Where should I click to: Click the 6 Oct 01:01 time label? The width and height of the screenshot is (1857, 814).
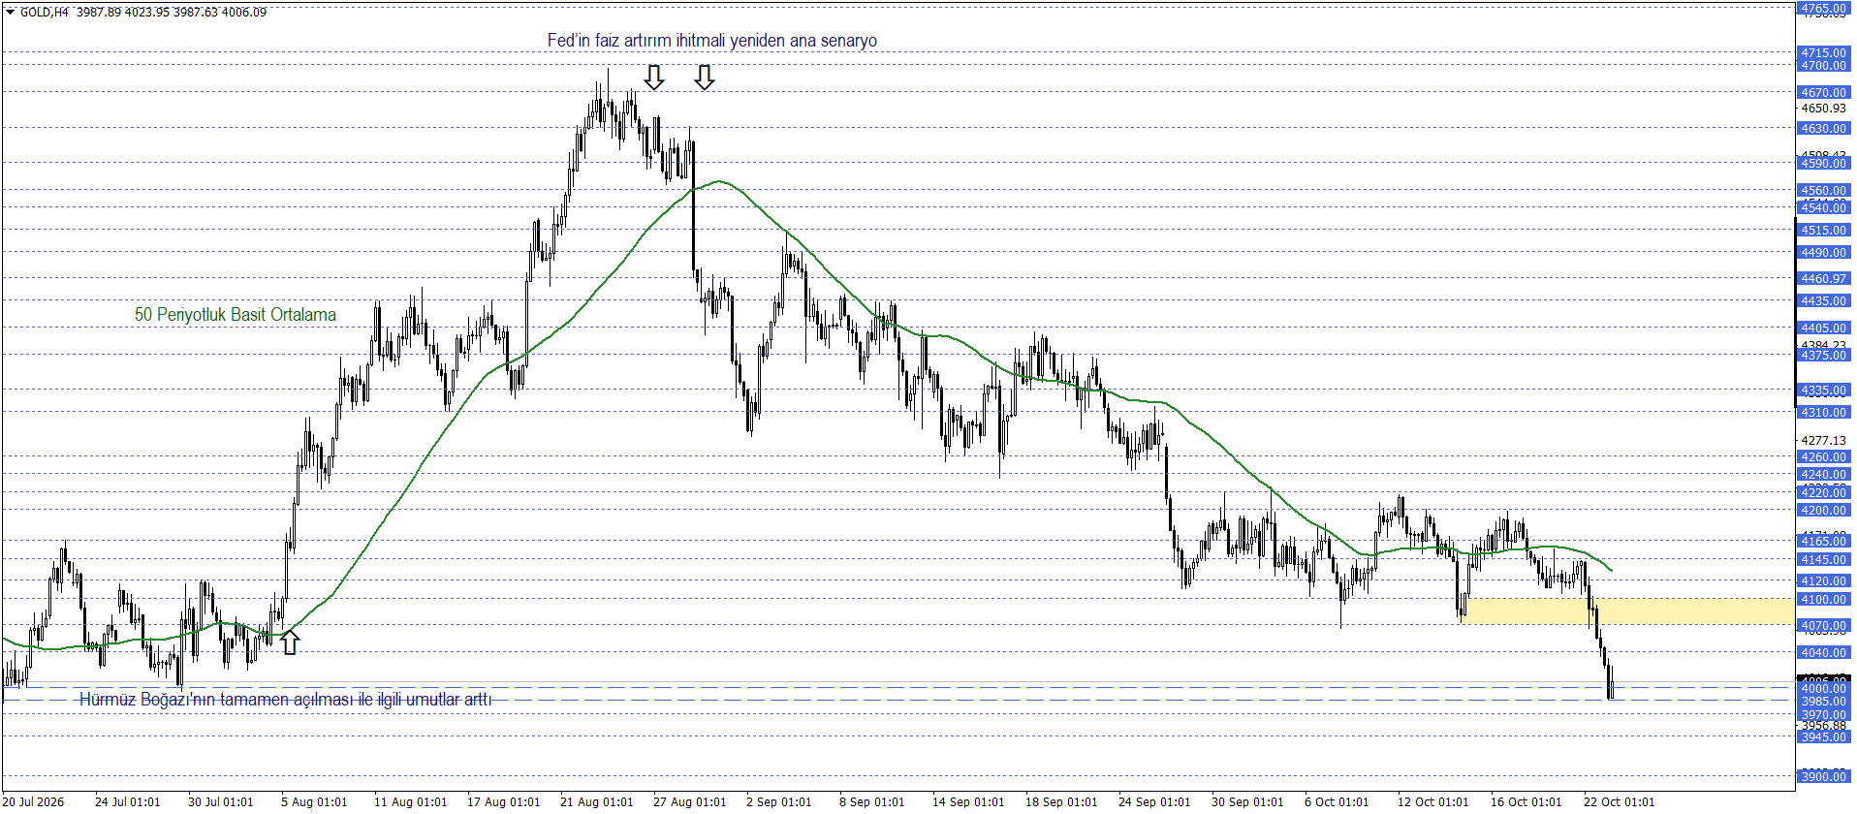pyautogui.click(x=1338, y=801)
